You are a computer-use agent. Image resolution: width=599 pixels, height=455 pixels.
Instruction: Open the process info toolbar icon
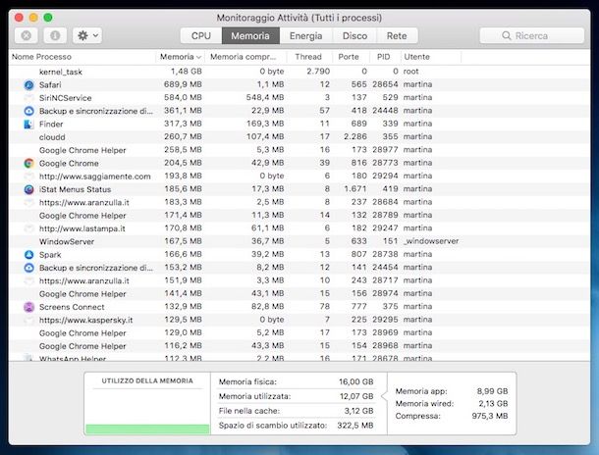coord(55,35)
